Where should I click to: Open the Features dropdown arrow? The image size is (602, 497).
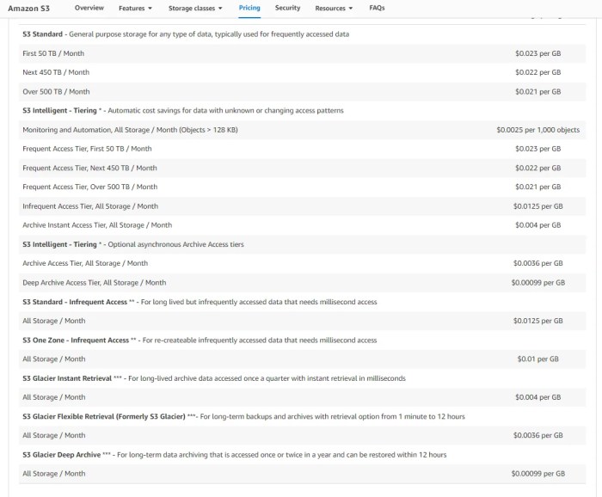coord(150,8)
